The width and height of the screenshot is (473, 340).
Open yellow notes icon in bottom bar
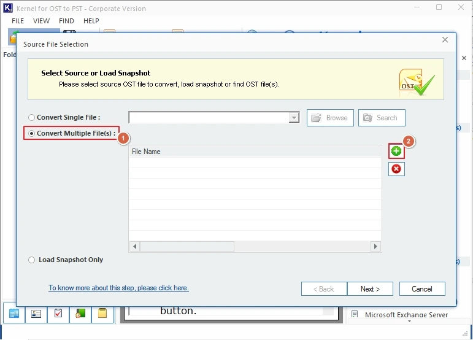(x=102, y=314)
